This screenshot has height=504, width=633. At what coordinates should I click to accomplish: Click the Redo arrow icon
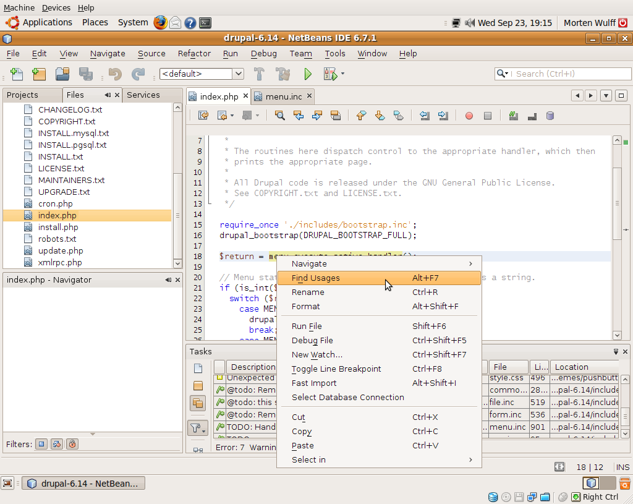point(138,74)
